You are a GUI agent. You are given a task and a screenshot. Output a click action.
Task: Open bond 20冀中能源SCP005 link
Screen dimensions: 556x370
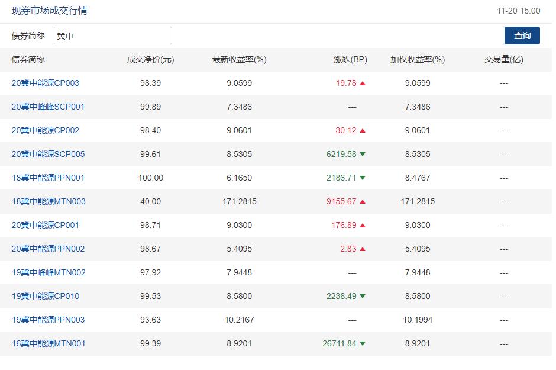(x=48, y=154)
